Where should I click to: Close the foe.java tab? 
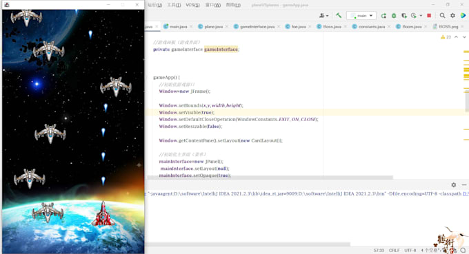pyautogui.click(x=310, y=27)
